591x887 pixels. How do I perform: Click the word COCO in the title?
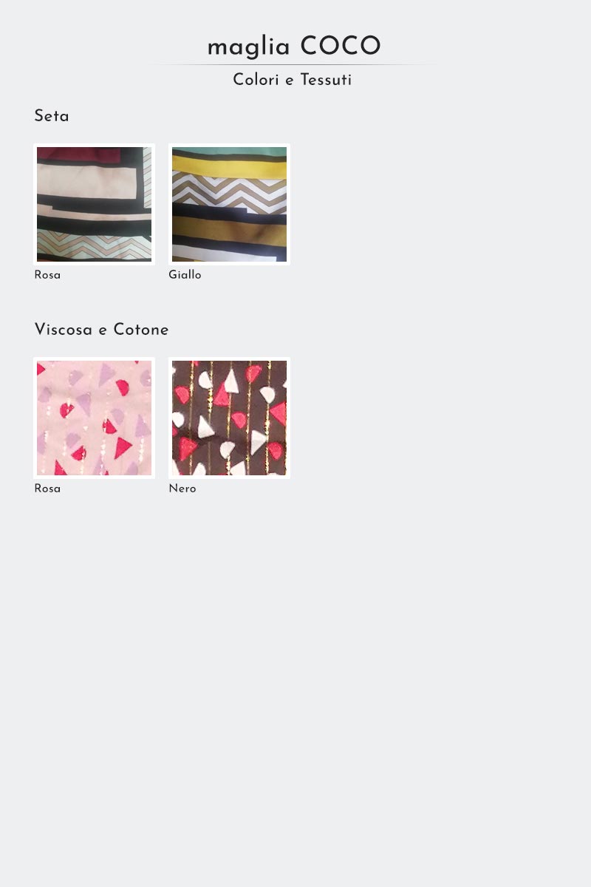point(341,47)
